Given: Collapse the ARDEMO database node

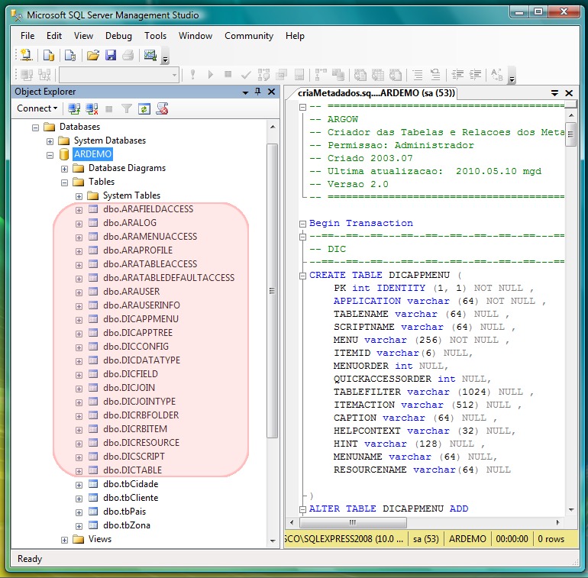Looking at the screenshot, I should (x=50, y=155).
